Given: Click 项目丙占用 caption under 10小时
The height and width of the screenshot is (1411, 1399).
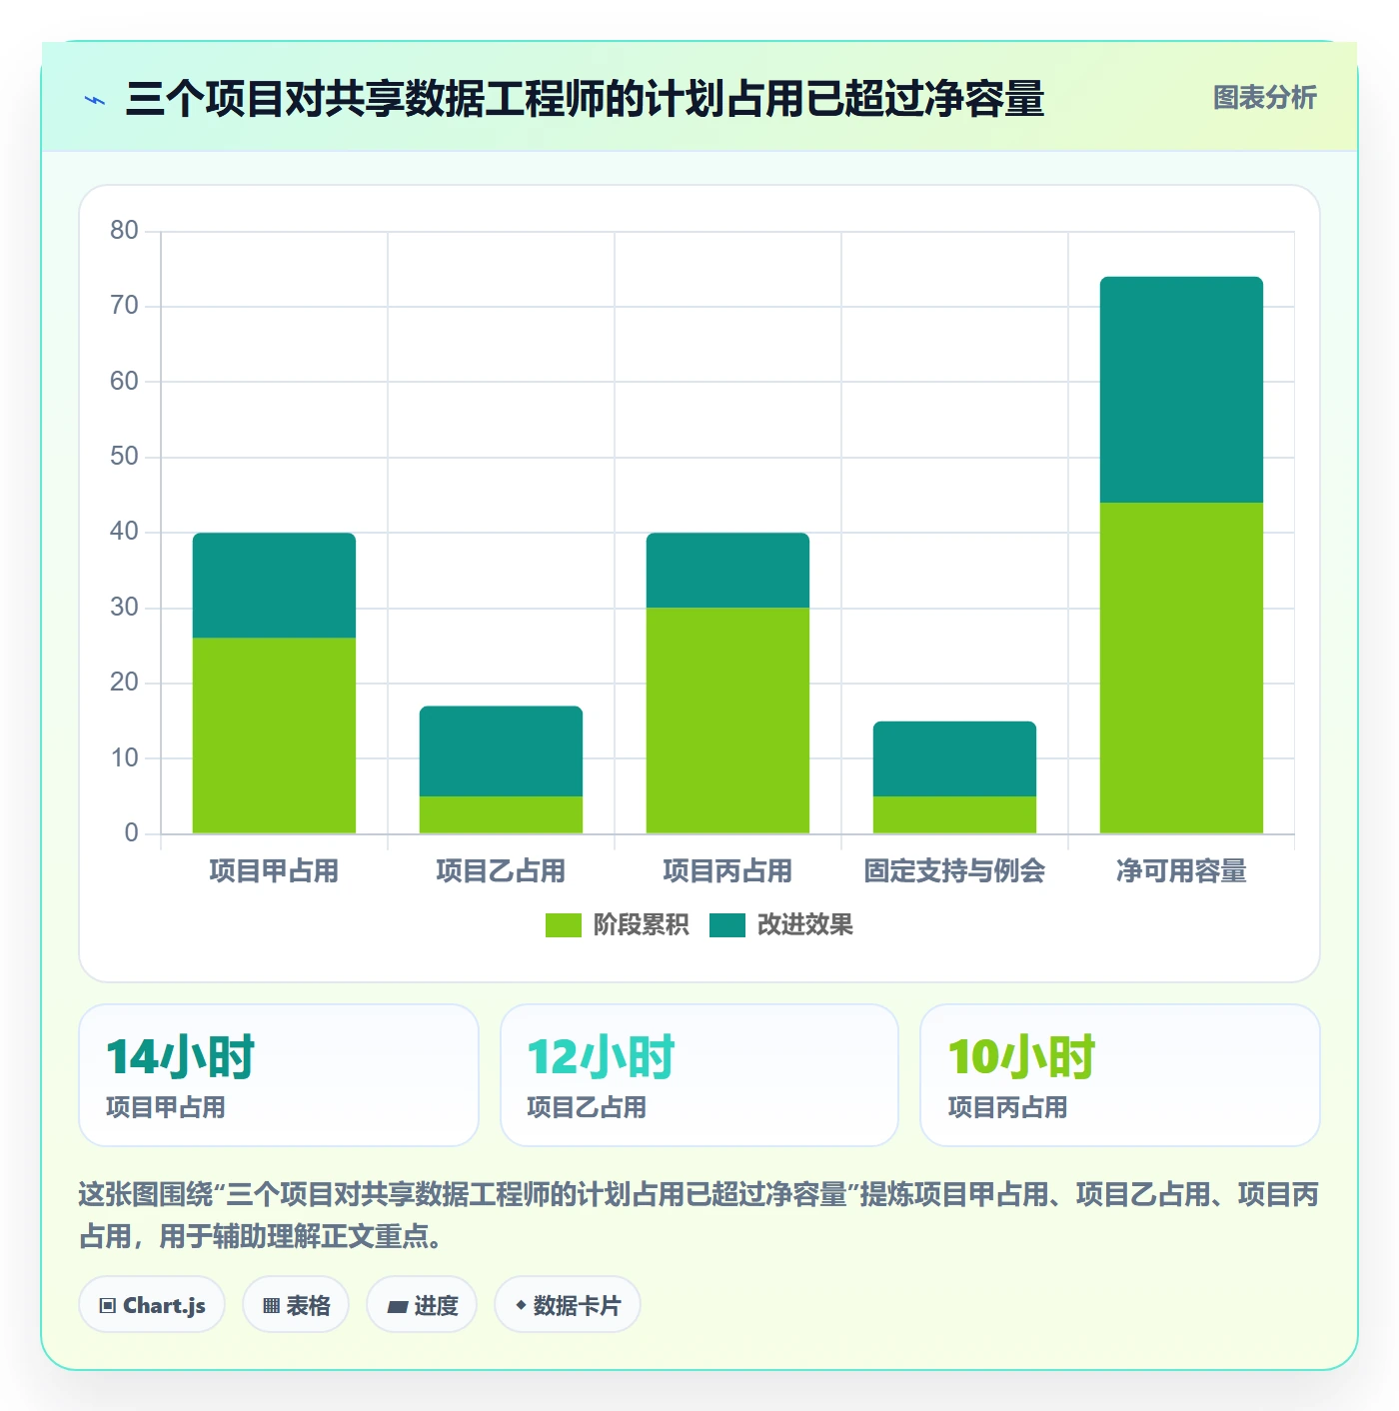Looking at the screenshot, I should (x=1007, y=1107).
